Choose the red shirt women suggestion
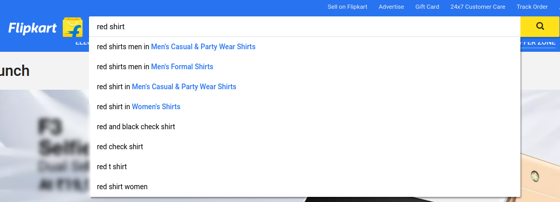 coord(305,186)
